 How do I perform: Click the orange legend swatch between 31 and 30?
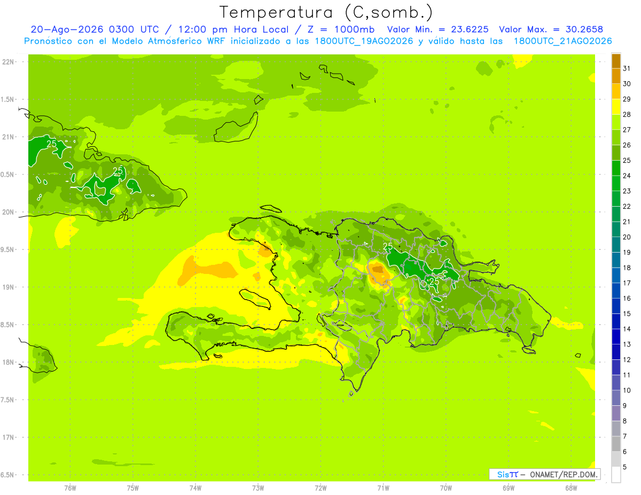[x=616, y=76]
